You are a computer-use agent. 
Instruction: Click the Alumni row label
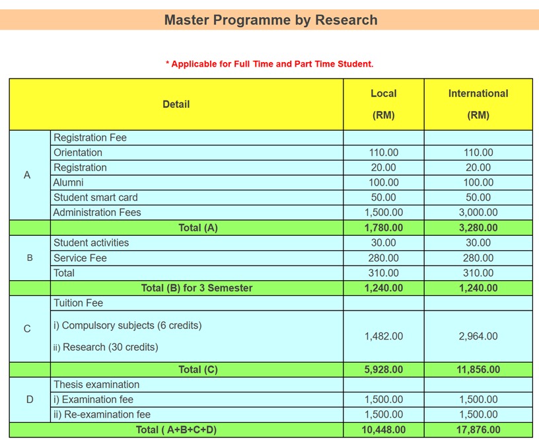pos(69,182)
